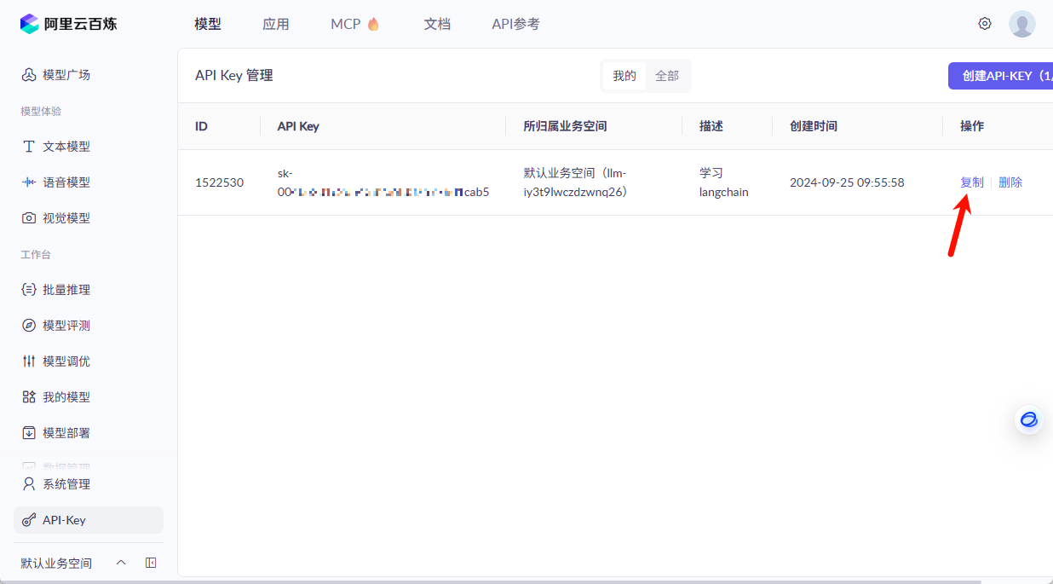Viewport: 1053px width, 584px height.
Task: Click the 创建API-KEY button
Action: point(1000,76)
